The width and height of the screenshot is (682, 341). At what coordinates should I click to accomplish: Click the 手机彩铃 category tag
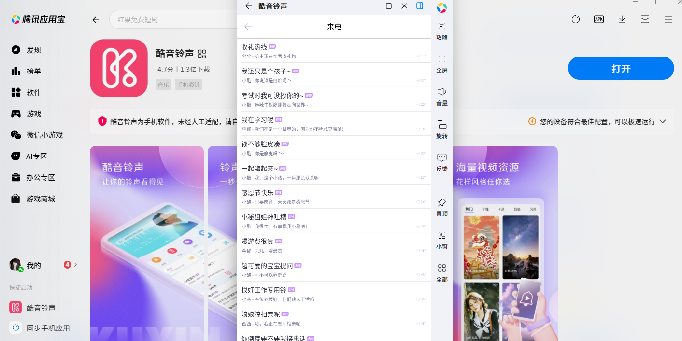point(188,85)
